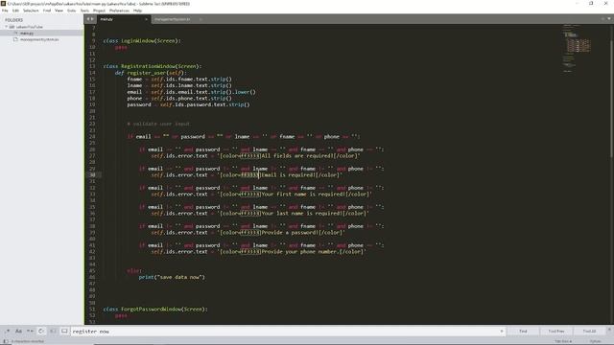Toggle whole word match in find panel

point(30,332)
